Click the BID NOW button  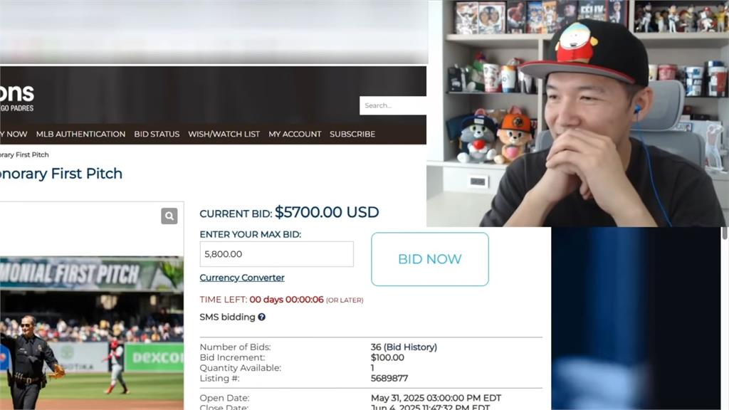[x=429, y=259]
